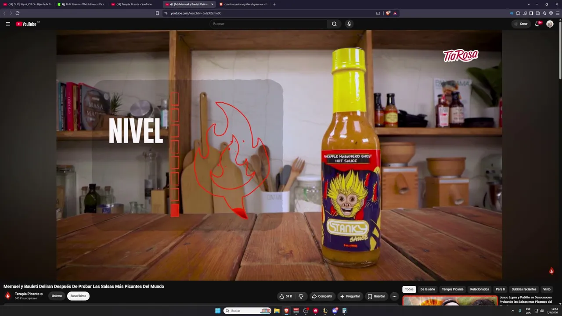
Task: Close the active Mernuel y Bauleti tab
Action: 212,4
